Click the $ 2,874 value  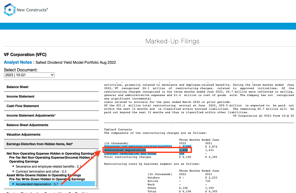click(211, 147)
